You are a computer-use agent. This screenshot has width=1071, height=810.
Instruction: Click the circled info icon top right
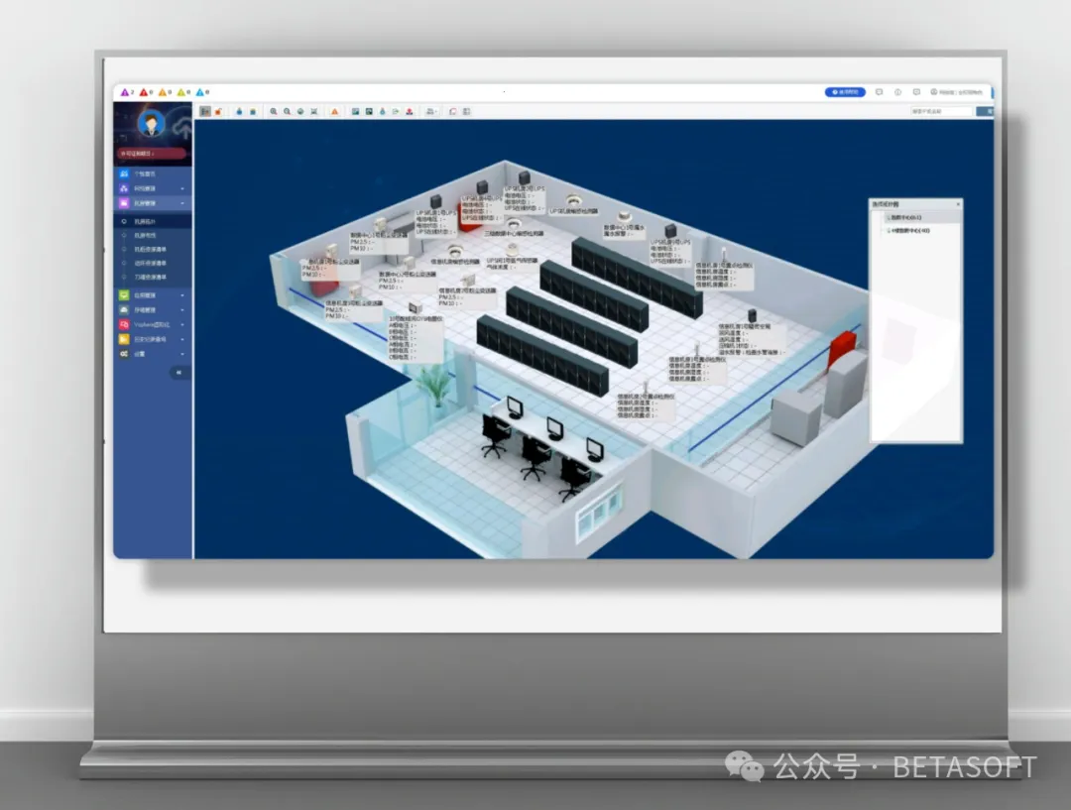point(897,92)
